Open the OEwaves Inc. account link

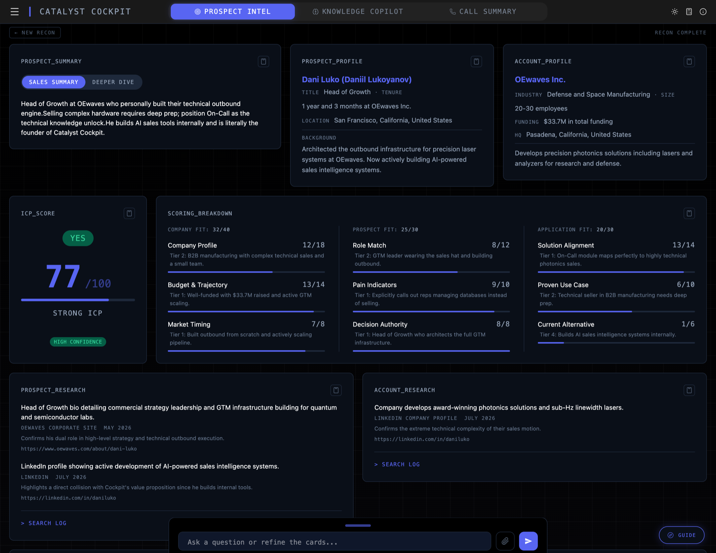[x=540, y=80]
